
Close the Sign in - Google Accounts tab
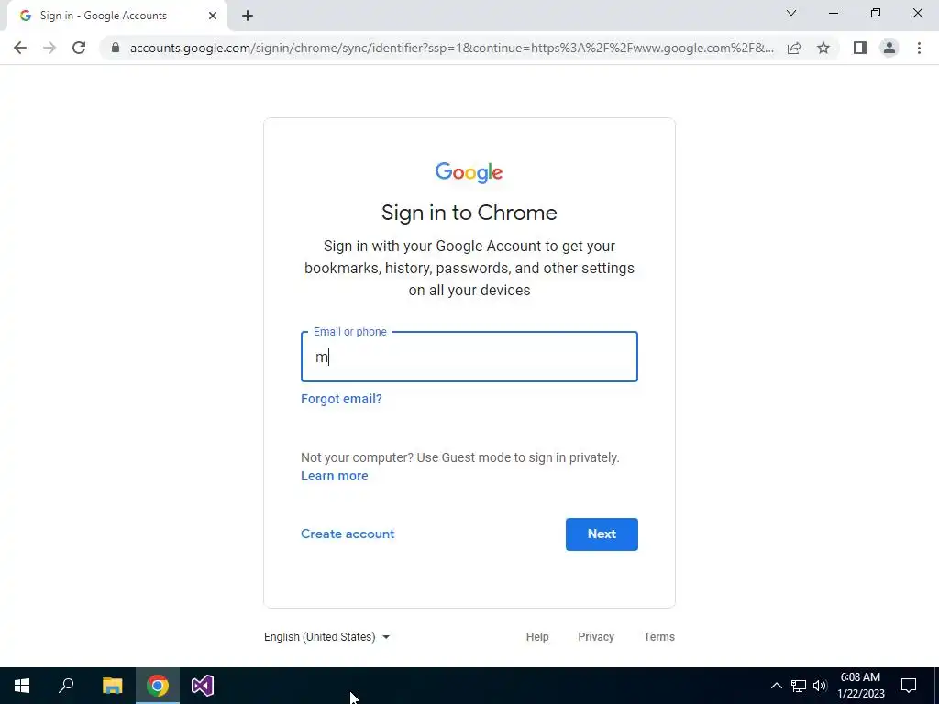tap(213, 16)
